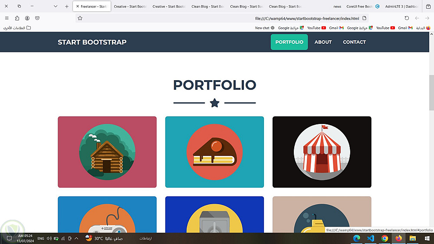Bookmark this page with the star icon

(x=80, y=18)
